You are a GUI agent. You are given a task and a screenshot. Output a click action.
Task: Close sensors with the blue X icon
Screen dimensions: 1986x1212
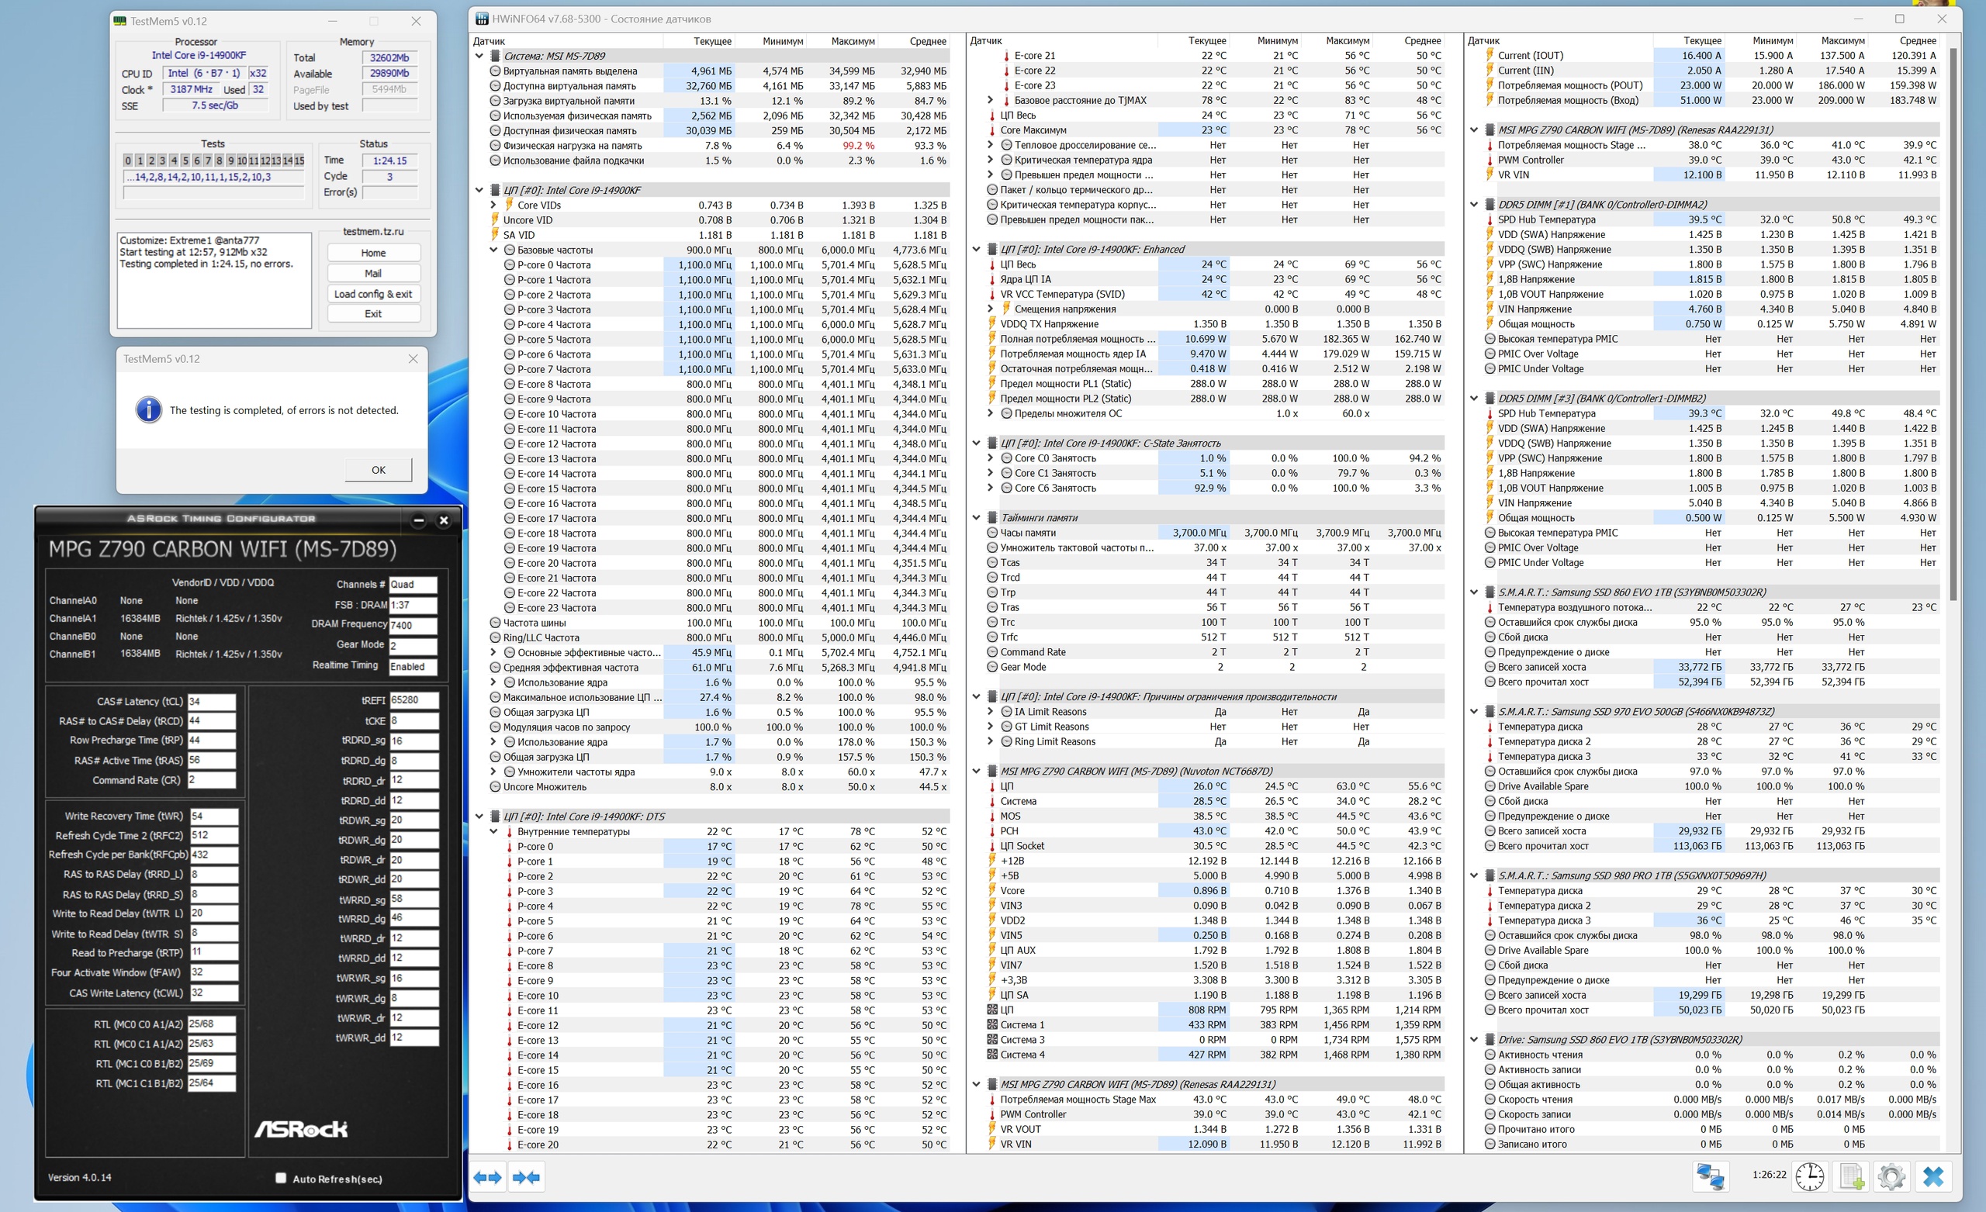tap(1932, 1176)
